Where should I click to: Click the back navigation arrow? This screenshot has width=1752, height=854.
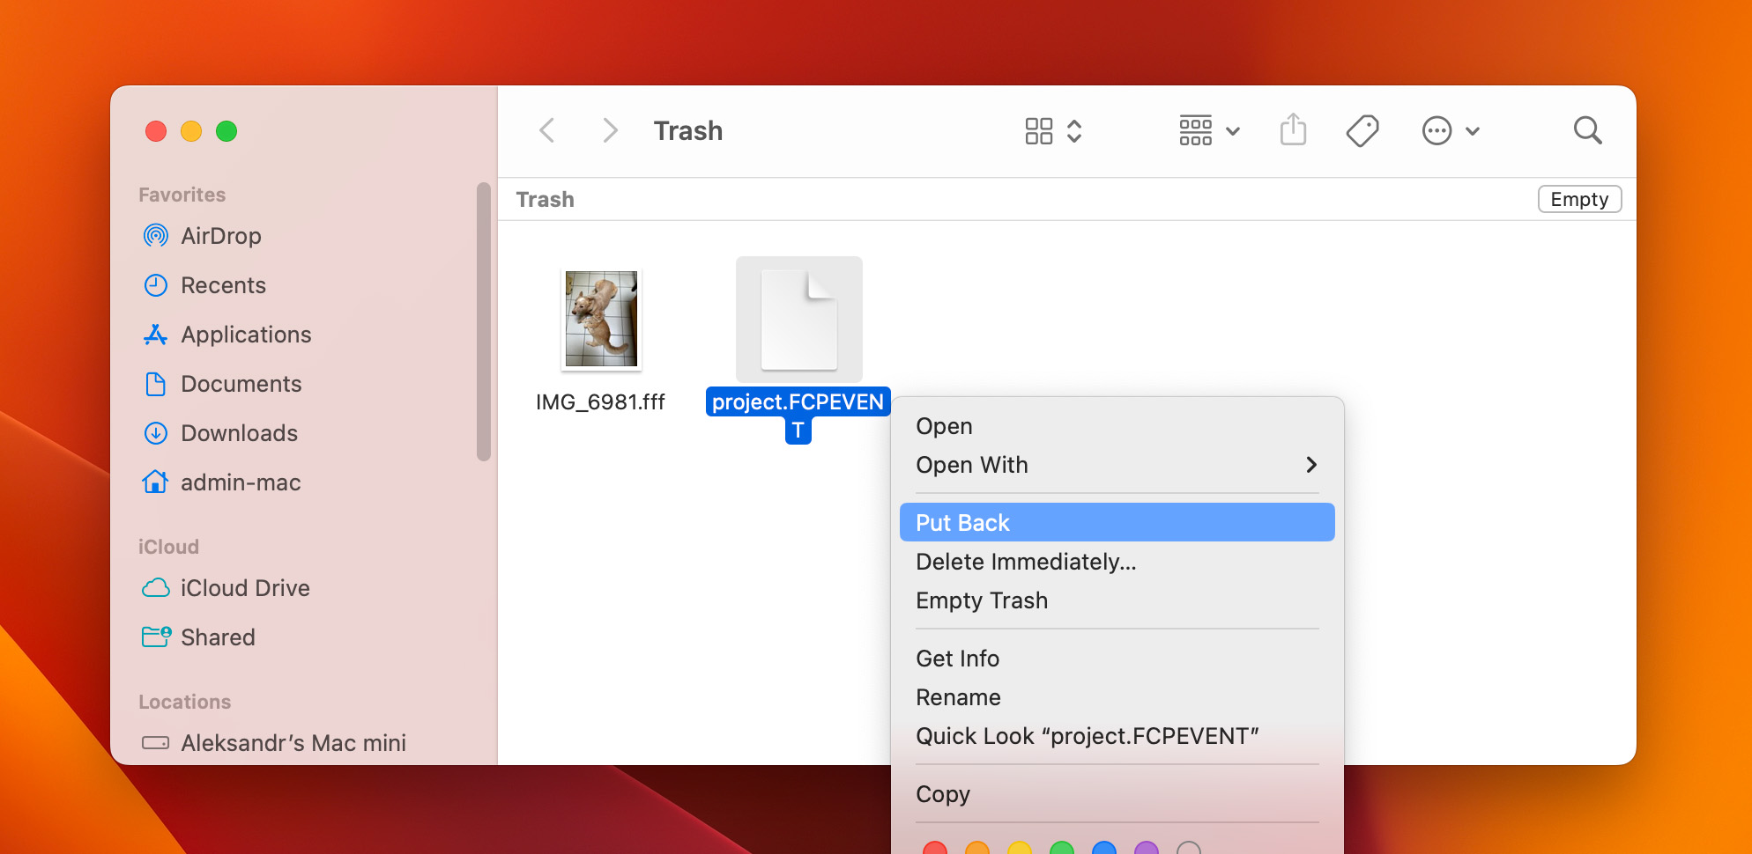pyautogui.click(x=546, y=130)
